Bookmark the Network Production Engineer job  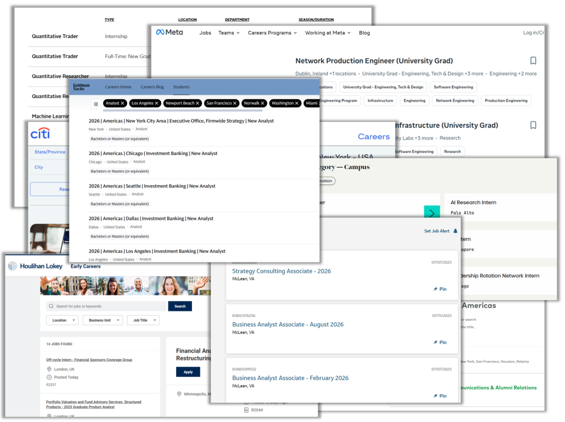[x=533, y=61]
